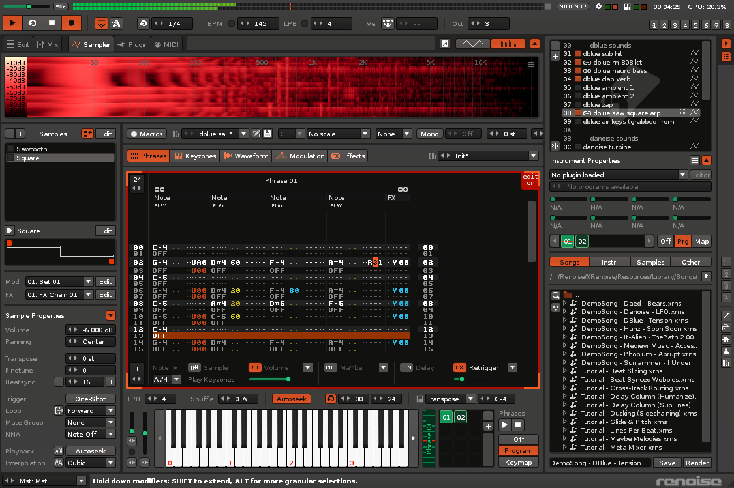Image resolution: width=734 pixels, height=488 pixels.
Task: Open the None dropdown next to scale
Action: click(393, 134)
